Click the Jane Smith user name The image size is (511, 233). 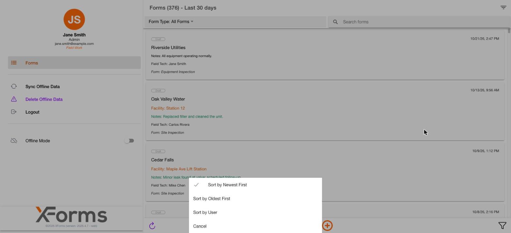[74, 35]
